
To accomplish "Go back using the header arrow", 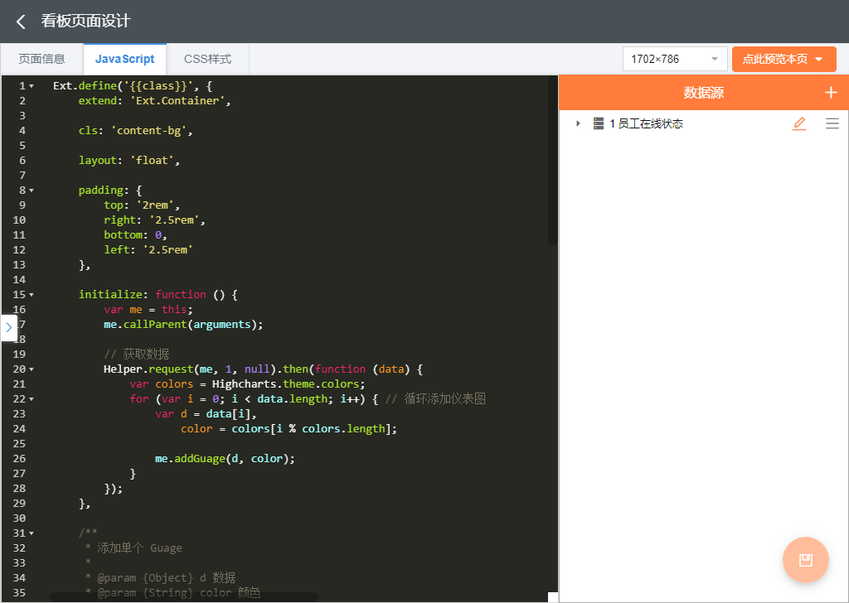I will point(21,22).
